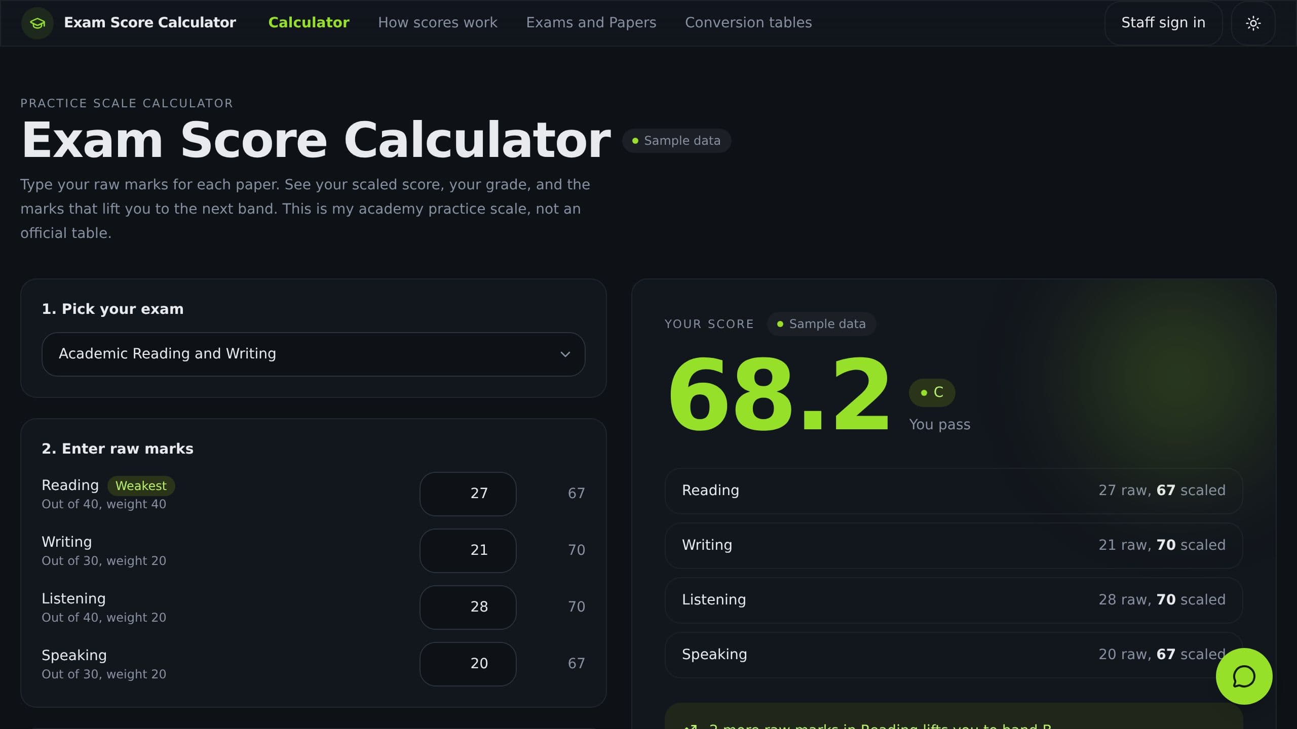Focus the Listening raw marks field
Viewport: 1297px width, 729px height.
pyautogui.click(x=468, y=607)
